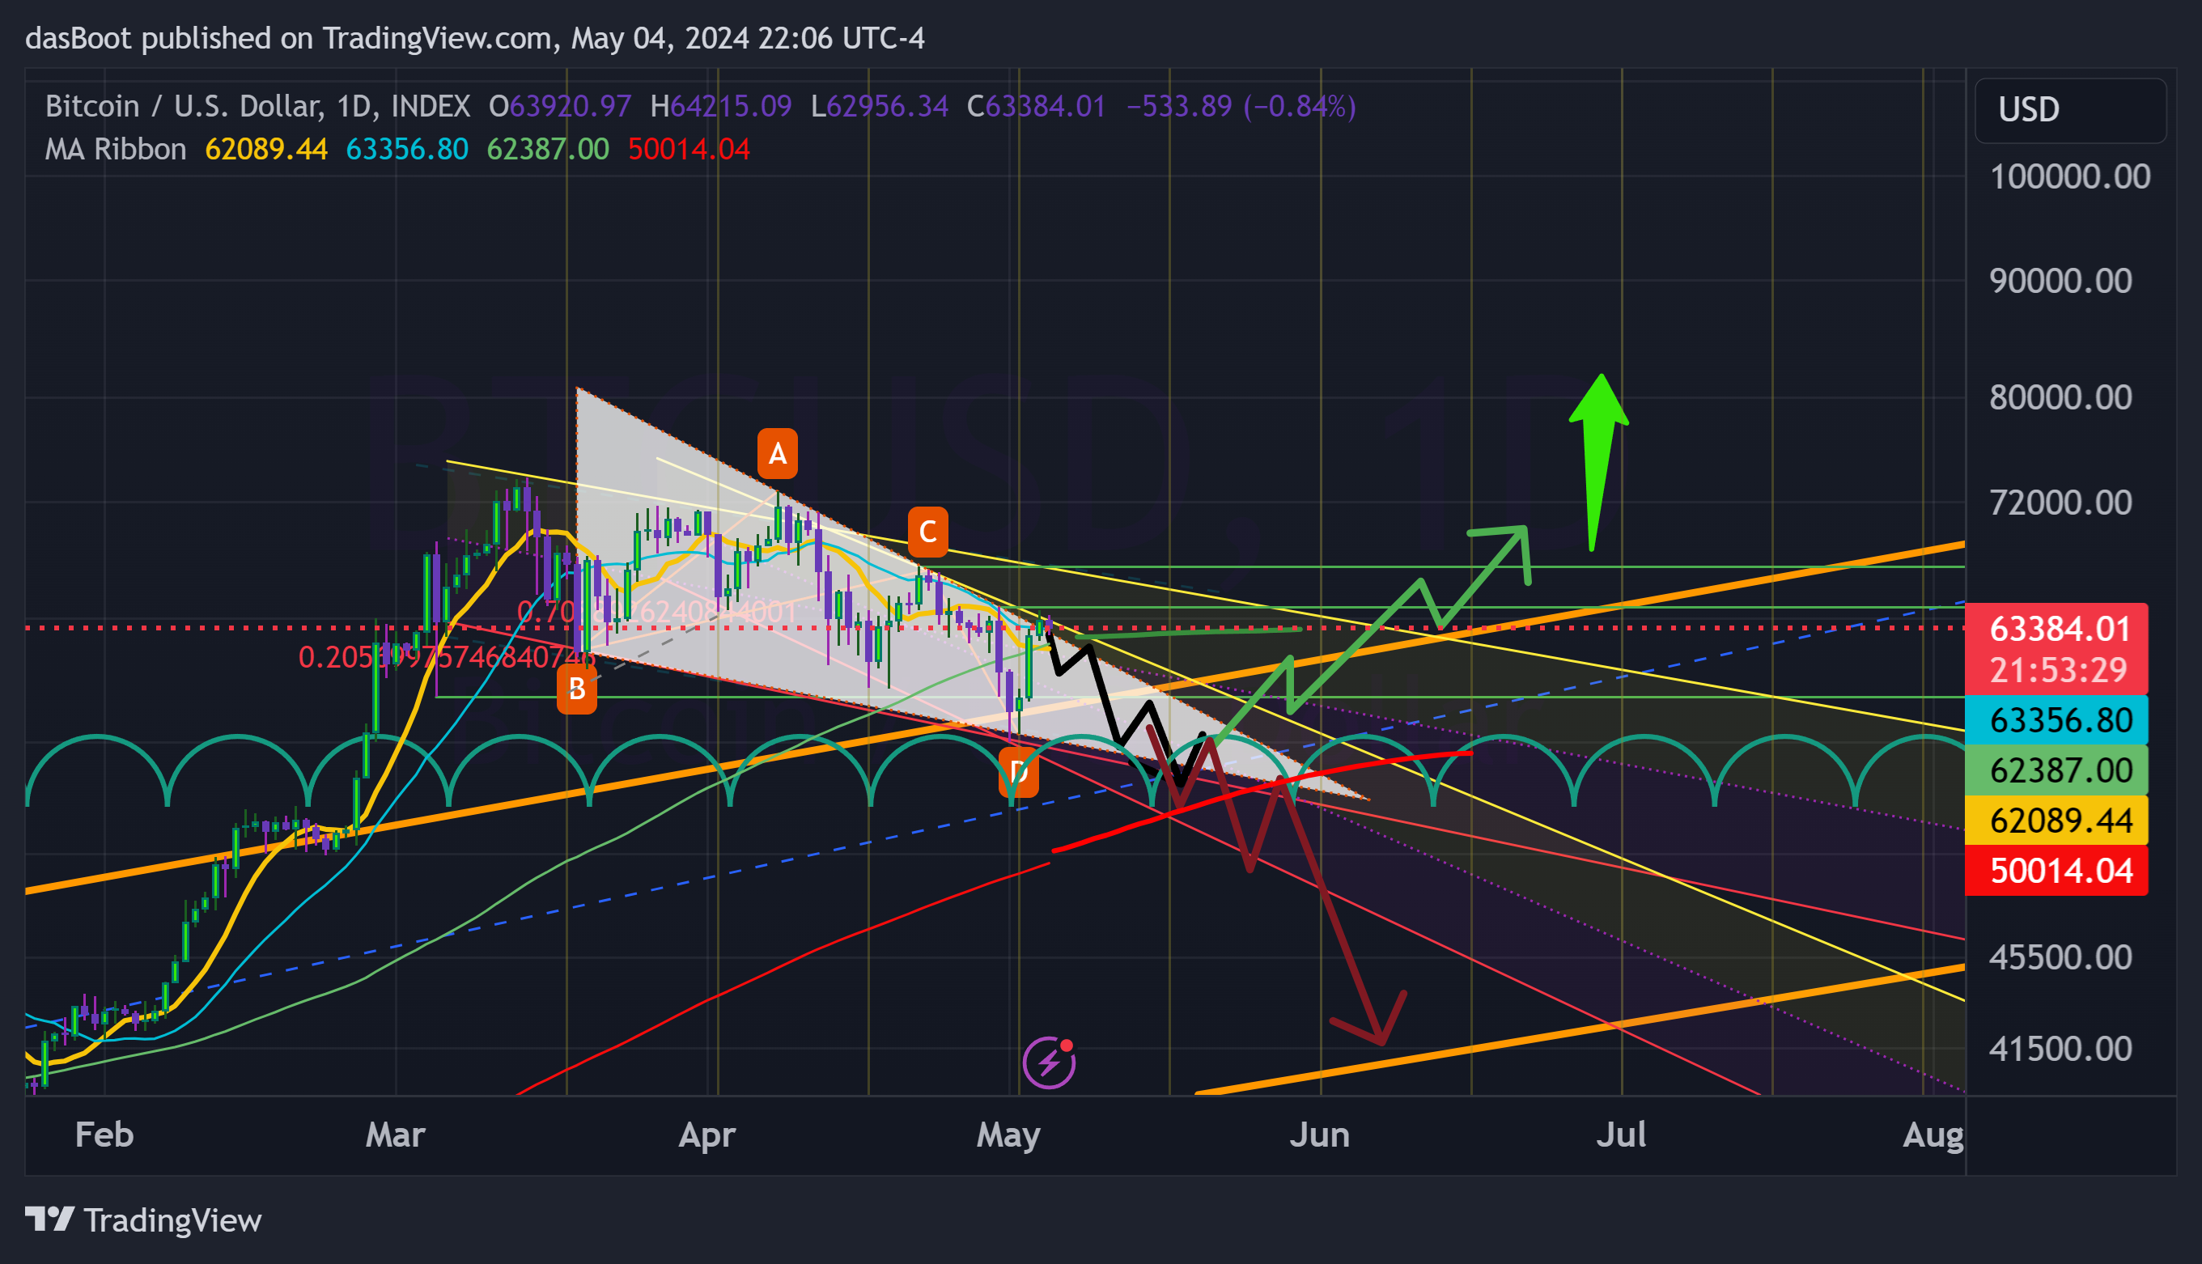Click the red MA price tag 50014.04
This screenshot has height=1264, width=2202.
[2056, 870]
